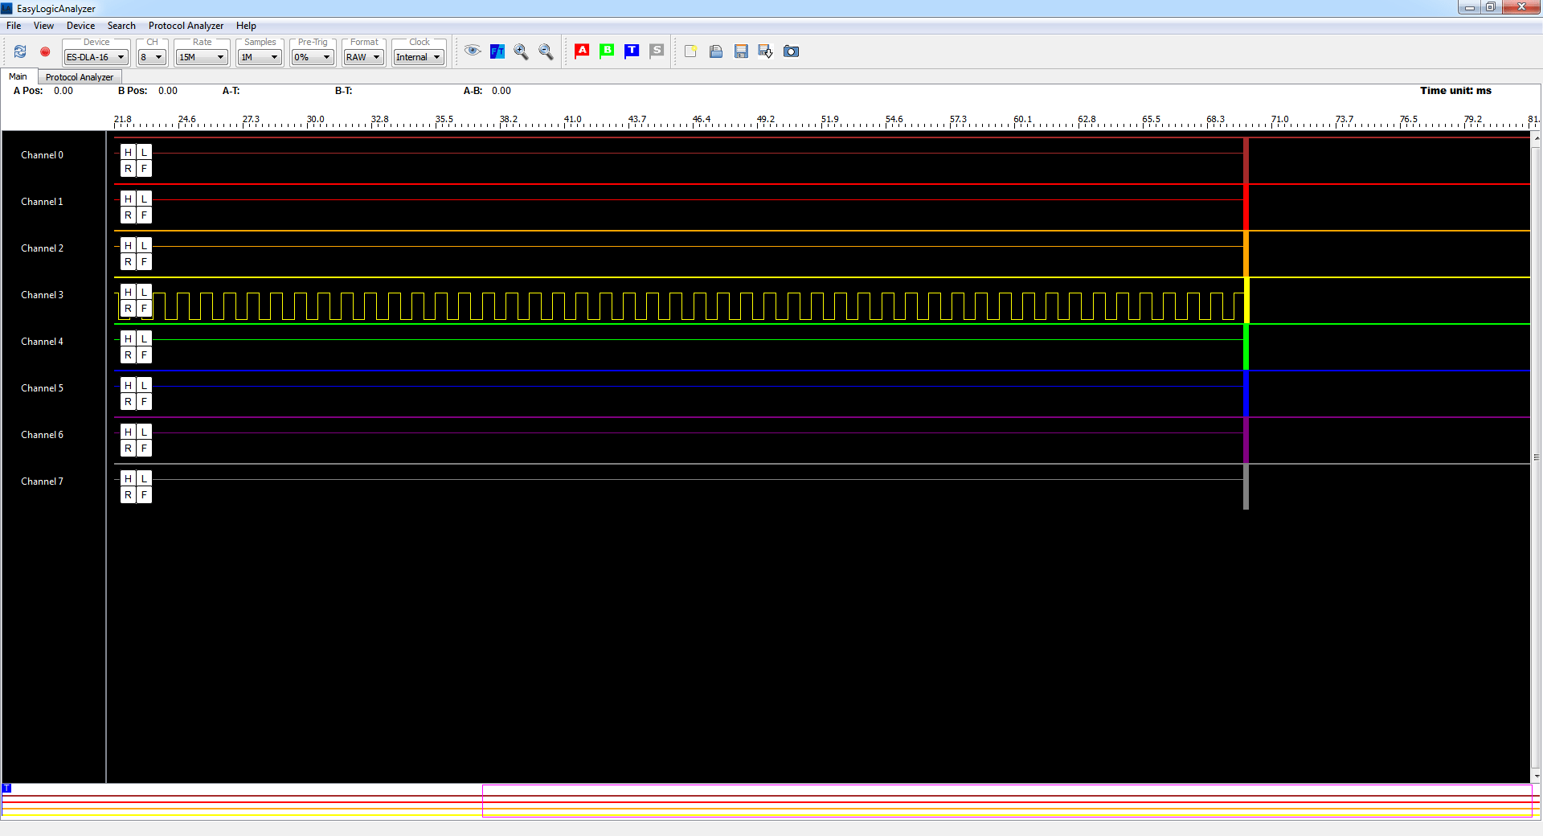
Task: Set Channel 7 trigger to Rising edge
Action: coord(128,494)
